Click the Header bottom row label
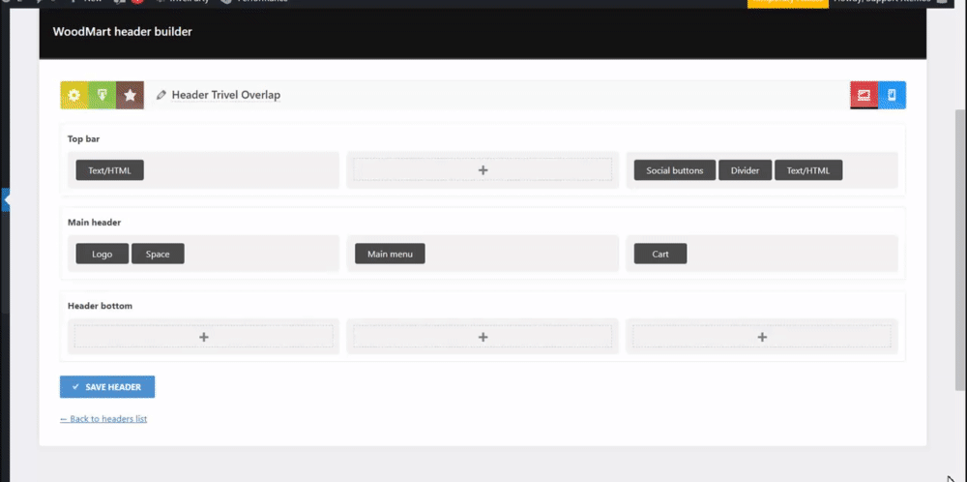This screenshot has width=967, height=482. point(100,306)
